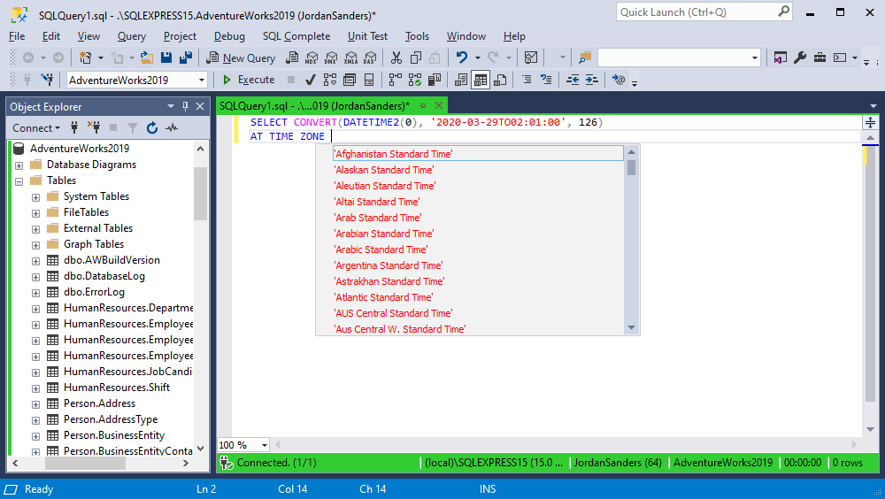
Task: Click the Copy icon
Action: pyautogui.click(x=416, y=58)
